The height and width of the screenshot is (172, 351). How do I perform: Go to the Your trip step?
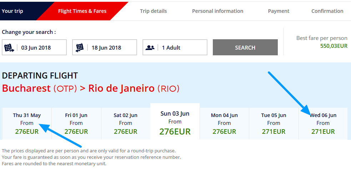[x=12, y=11]
